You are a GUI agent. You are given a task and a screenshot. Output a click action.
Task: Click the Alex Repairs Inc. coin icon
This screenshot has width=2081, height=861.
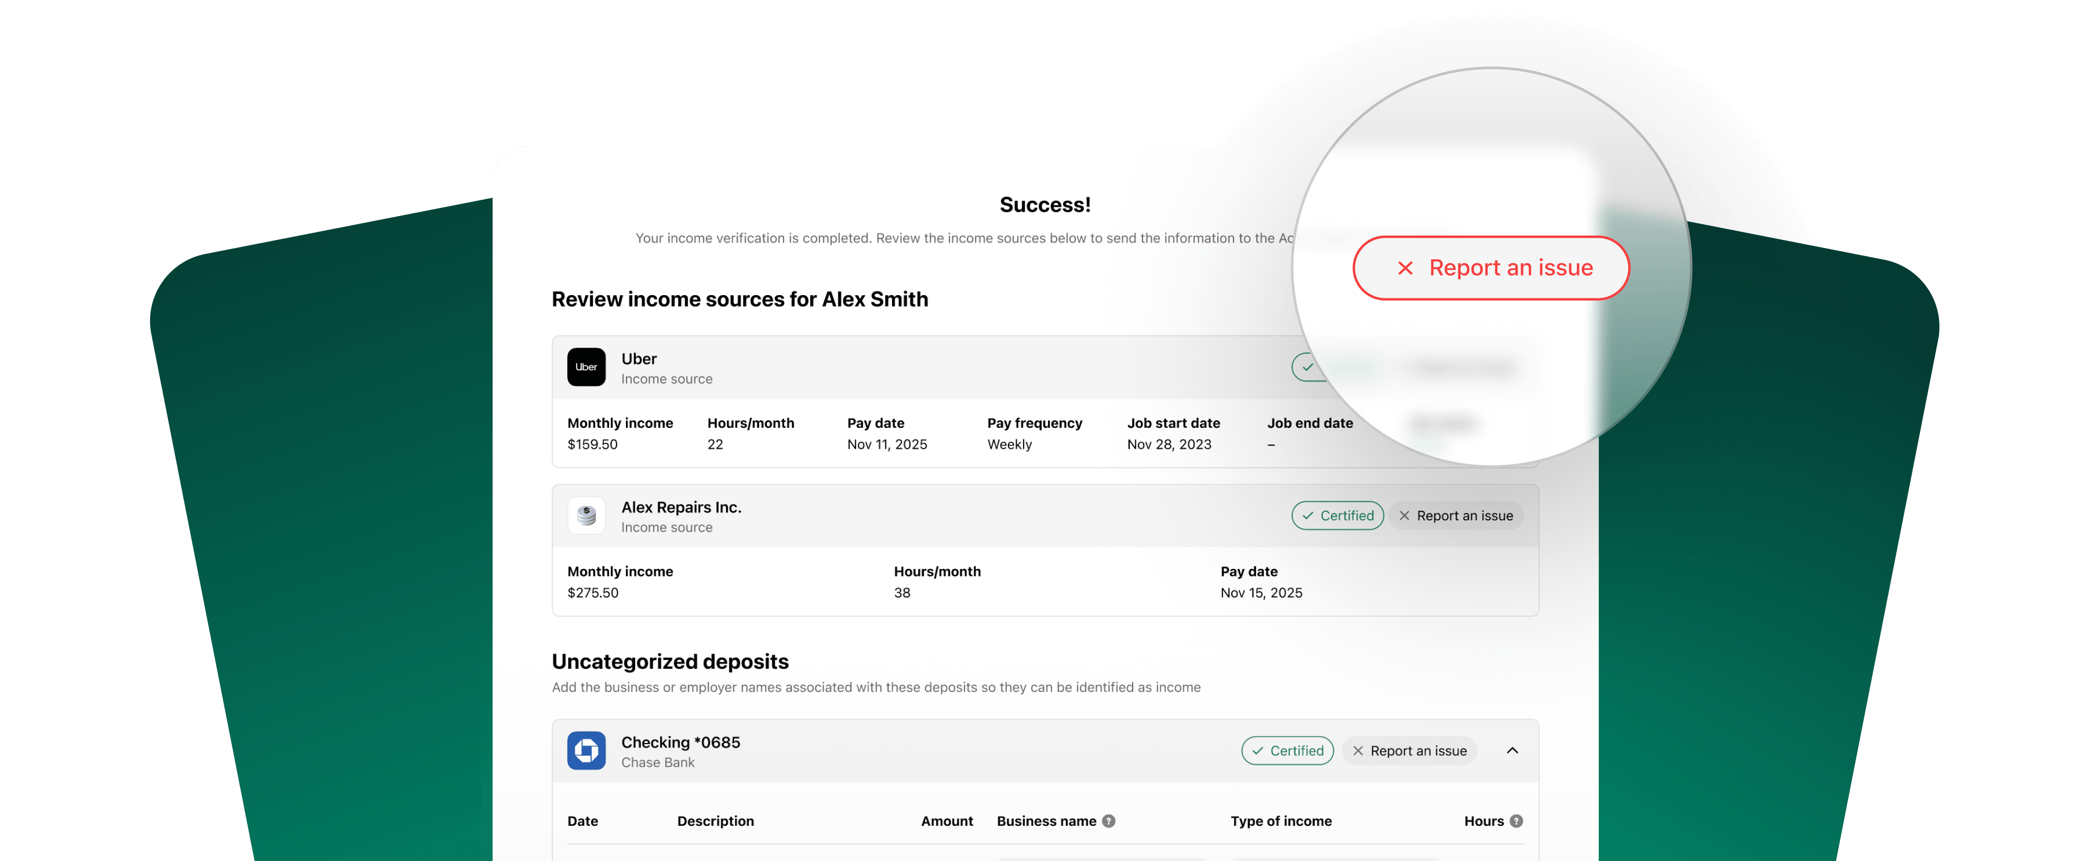(x=586, y=516)
